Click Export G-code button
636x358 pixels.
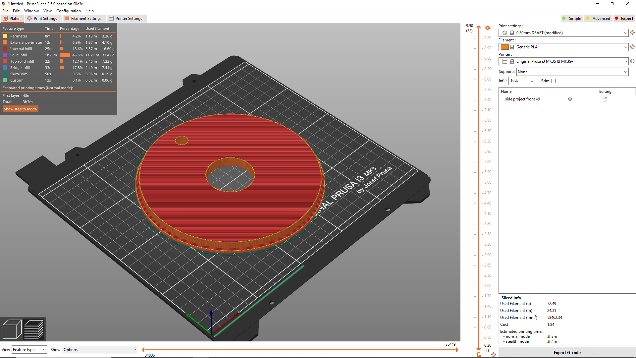566,352
